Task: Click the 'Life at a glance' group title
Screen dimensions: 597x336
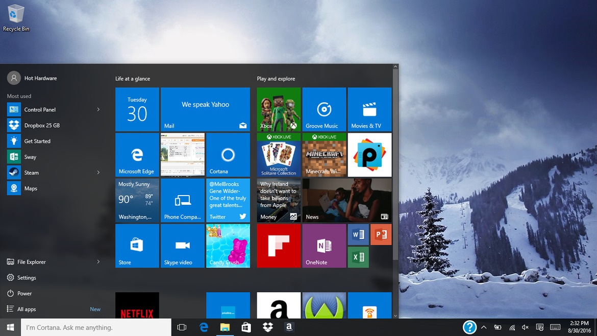Action: coord(133,79)
